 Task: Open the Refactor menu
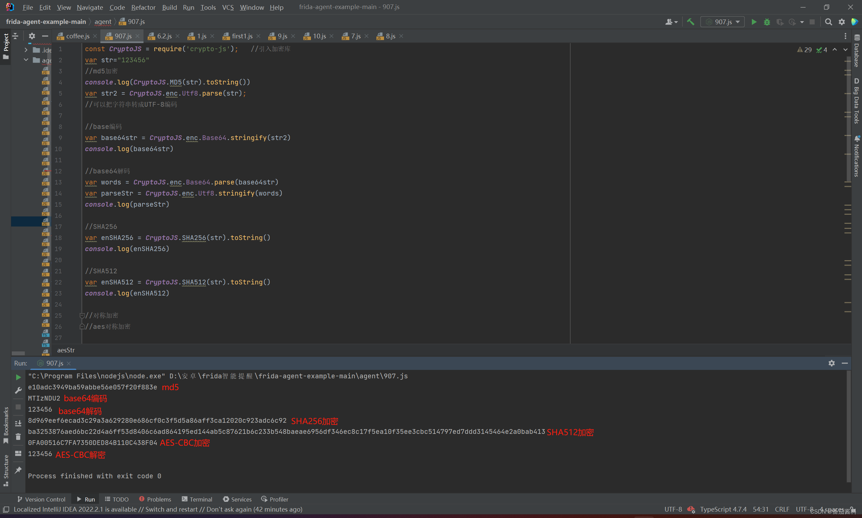143,7
